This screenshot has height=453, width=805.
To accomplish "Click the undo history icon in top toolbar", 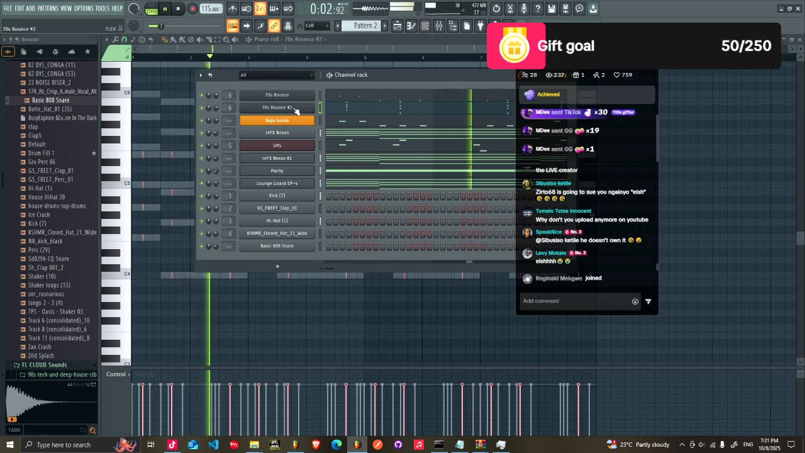I will (x=496, y=9).
